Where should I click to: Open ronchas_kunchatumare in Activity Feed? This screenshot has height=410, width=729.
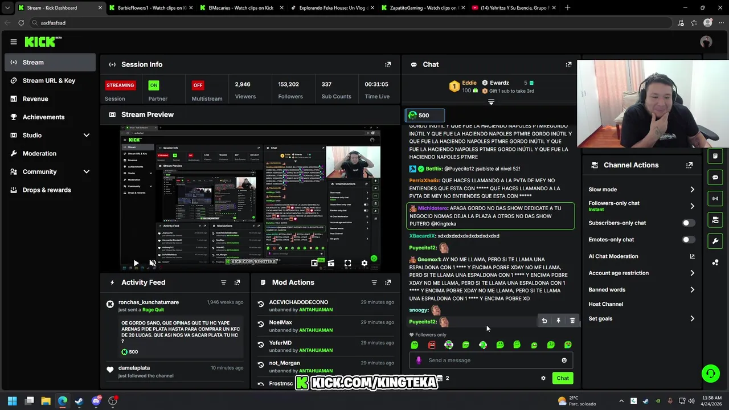click(x=149, y=302)
